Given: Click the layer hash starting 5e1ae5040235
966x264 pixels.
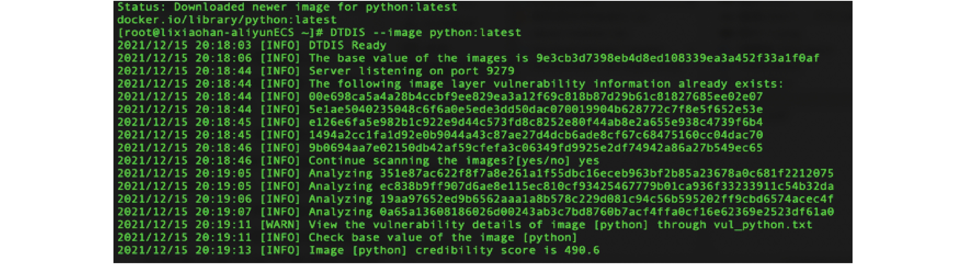Looking at the screenshot, I should [536, 110].
